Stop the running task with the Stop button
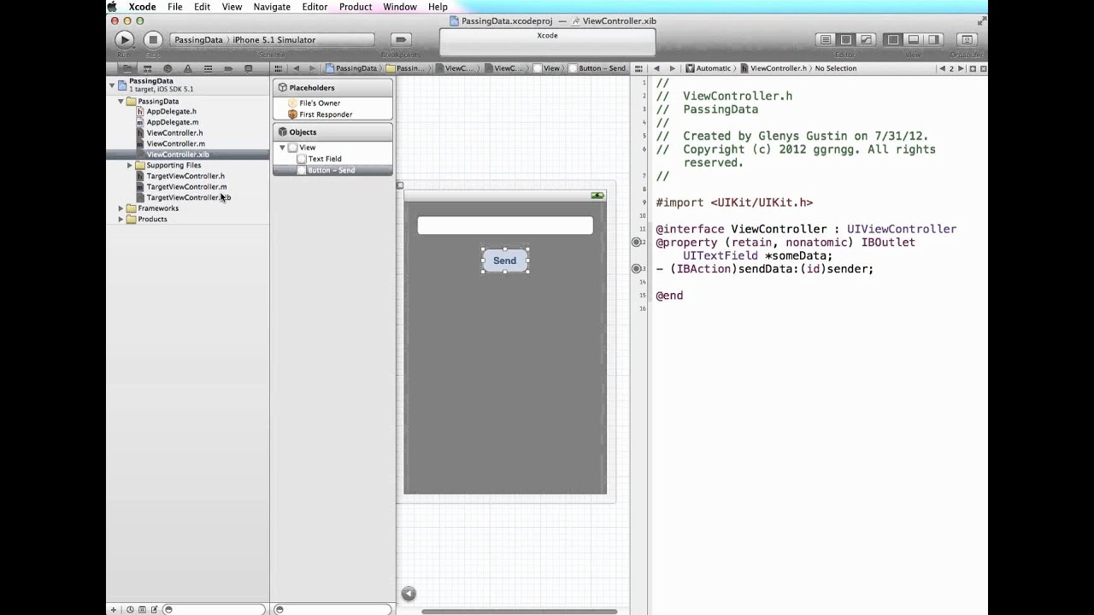The width and height of the screenshot is (1094, 615). [153, 39]
